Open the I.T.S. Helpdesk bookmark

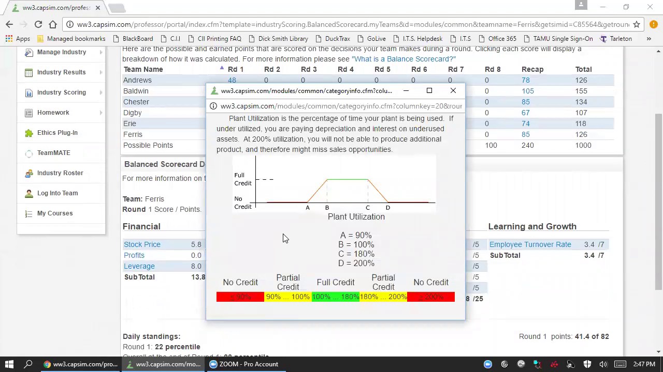click(x=417, y=39)
